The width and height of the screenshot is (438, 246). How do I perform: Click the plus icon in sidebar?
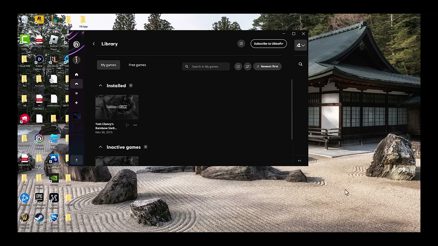click(x=76, y=102)
